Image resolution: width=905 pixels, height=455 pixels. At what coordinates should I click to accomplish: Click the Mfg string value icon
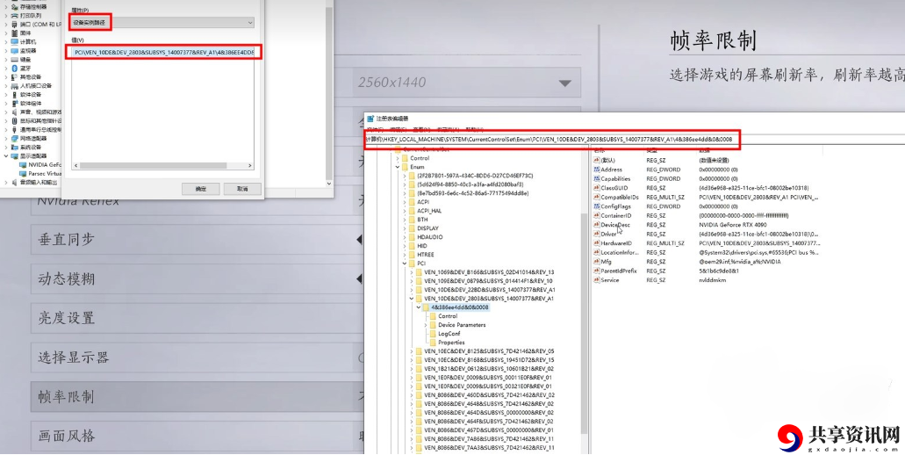[597, 262]
